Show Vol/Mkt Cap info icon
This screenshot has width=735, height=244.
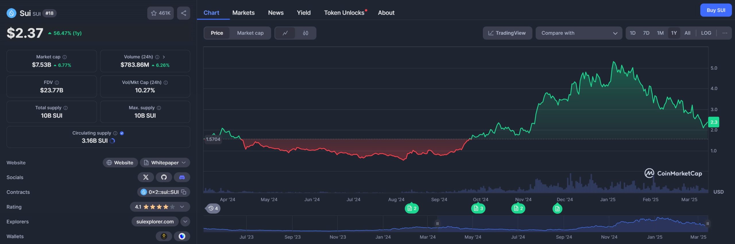click(x=166, y=83)
